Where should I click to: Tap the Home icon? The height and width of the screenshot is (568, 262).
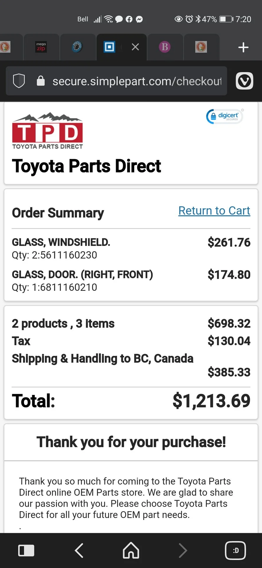point(131,551)
